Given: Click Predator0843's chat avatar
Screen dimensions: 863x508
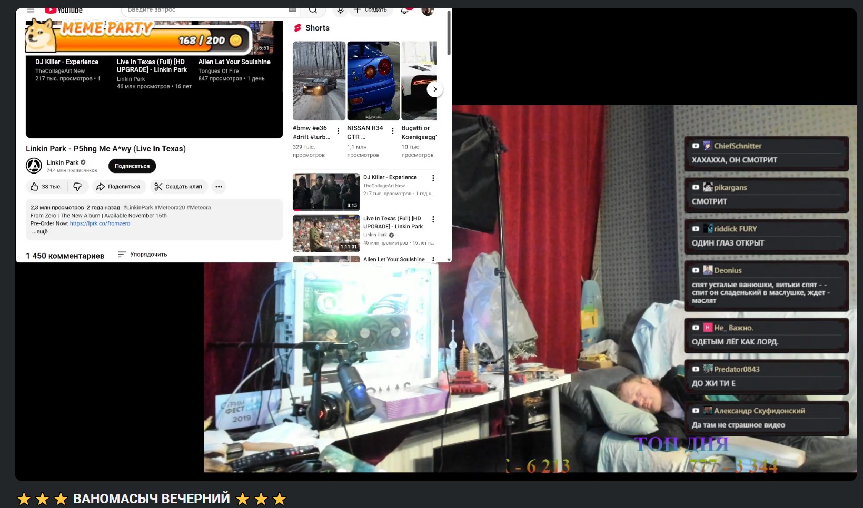Looking at the screenshot, I should [x=707, y=369].
